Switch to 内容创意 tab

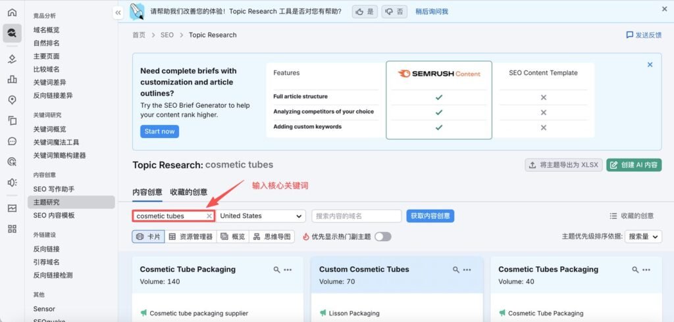coord(147,192)
